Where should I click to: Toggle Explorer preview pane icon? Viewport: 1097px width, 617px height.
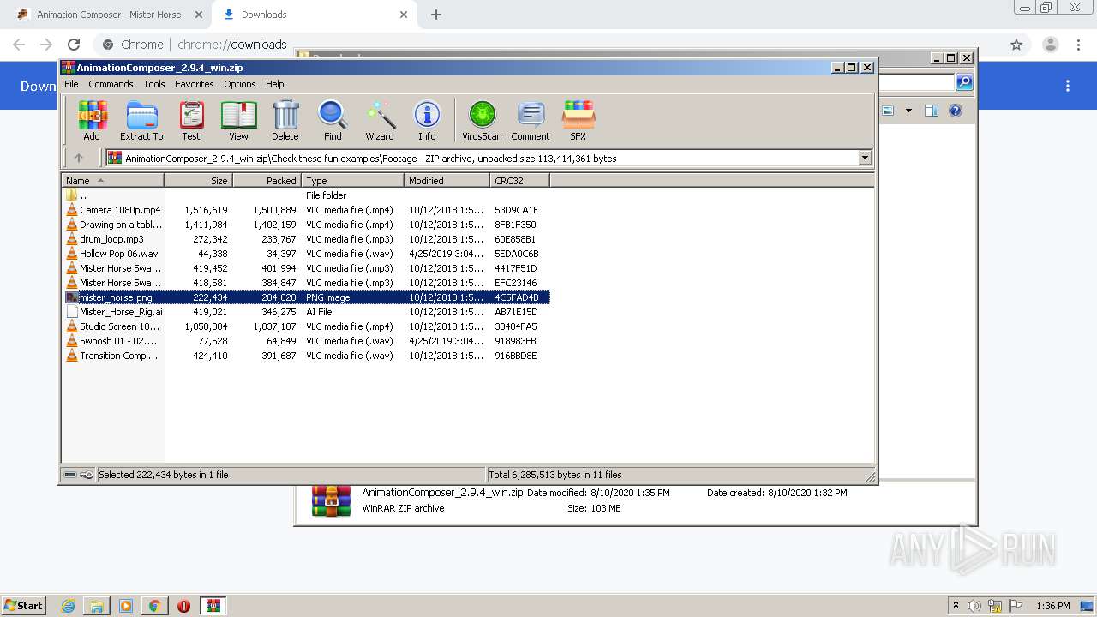click(932, 111)
